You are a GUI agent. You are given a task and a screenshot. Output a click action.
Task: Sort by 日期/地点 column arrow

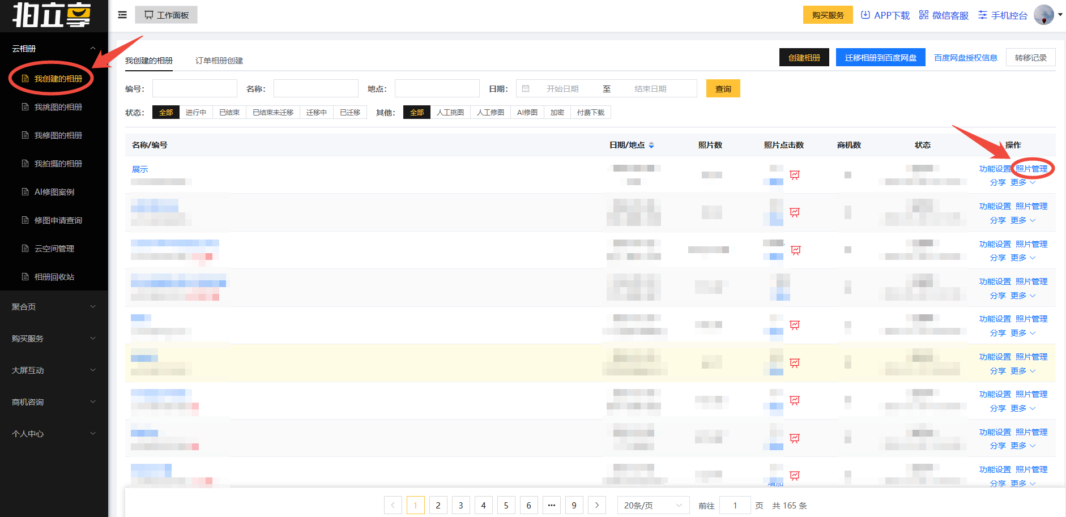(651, 146)
